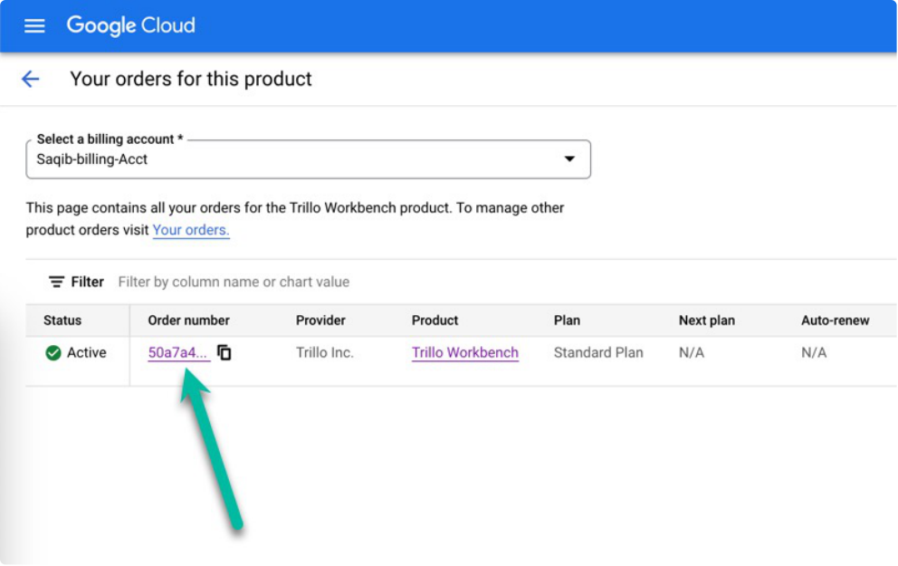Select the Saqib-billing-Acct billing account field

[x=308, y=159]
